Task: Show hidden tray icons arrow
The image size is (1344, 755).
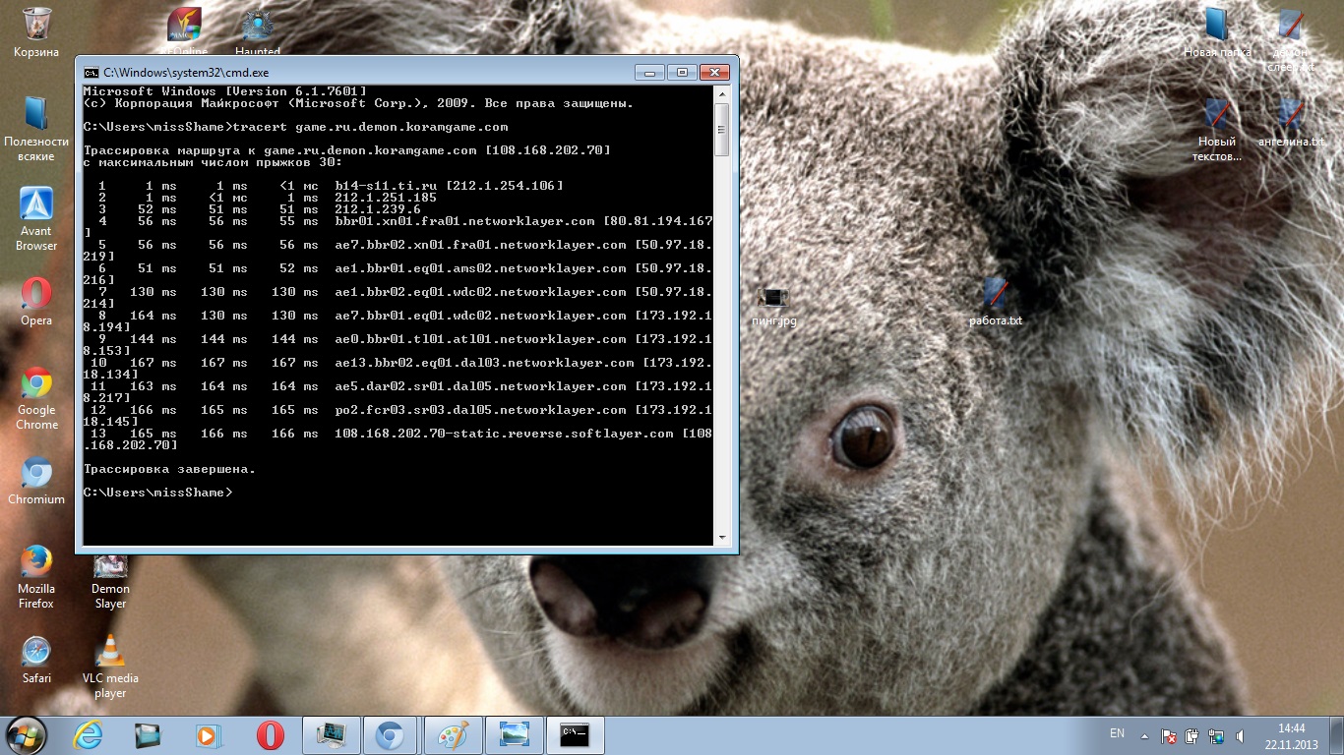Action: [x=1144, y=735]
